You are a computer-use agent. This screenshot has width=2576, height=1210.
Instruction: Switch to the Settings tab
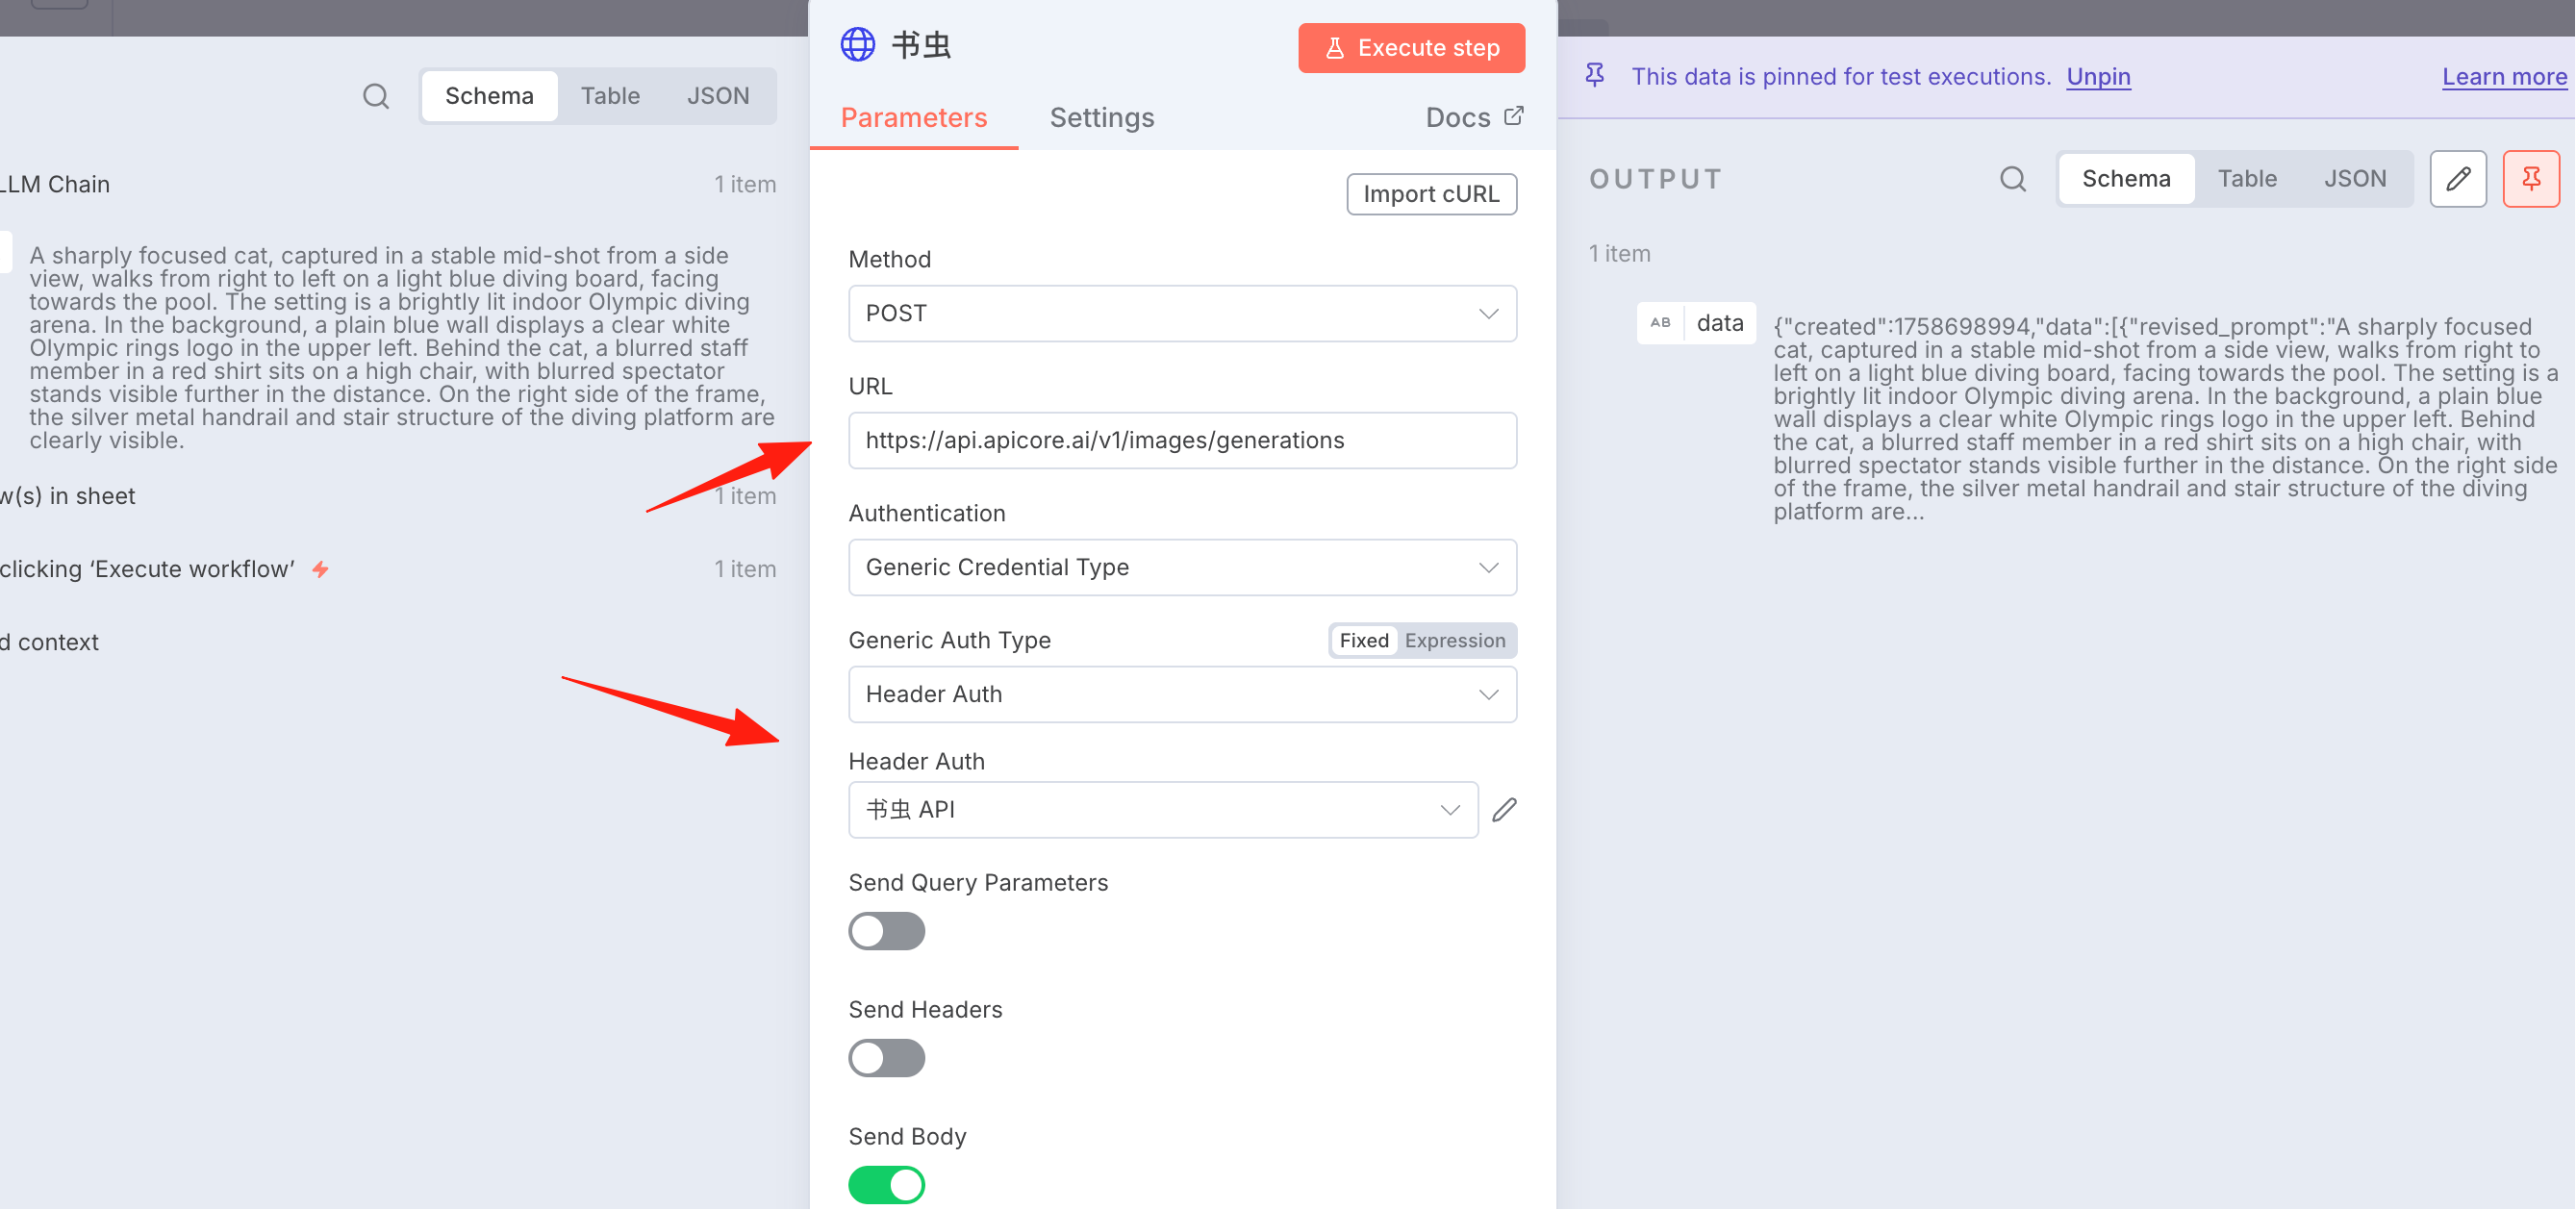coord(1101,118)
